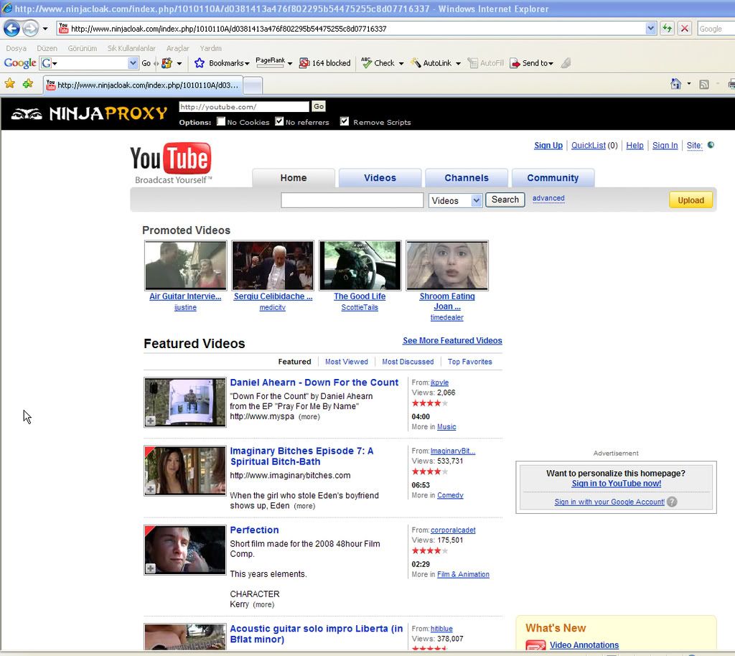The image size is (735, 656).
Task: Select the Most Viewed filter
Action: click(347, 362)
